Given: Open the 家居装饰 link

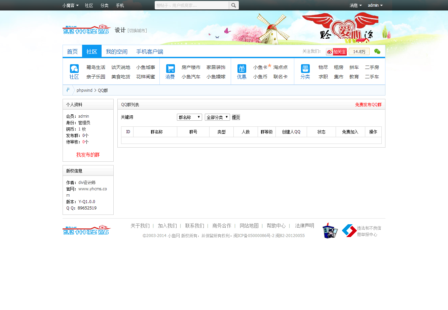Looking at the screenshot, I should [216, 67].
